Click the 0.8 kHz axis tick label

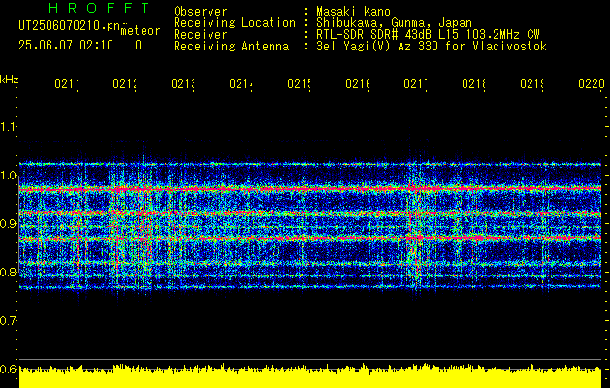[x=9, y=272]
